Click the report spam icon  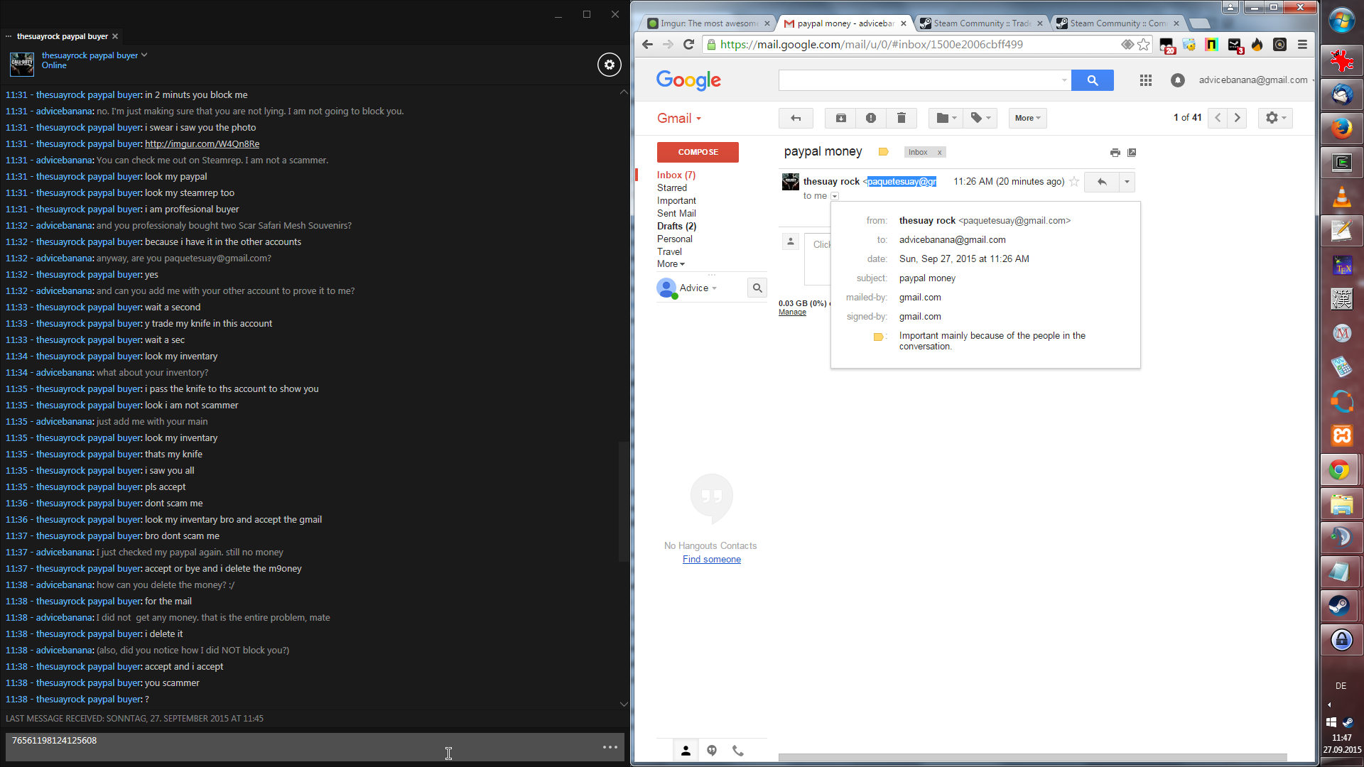tap(871, 118)
